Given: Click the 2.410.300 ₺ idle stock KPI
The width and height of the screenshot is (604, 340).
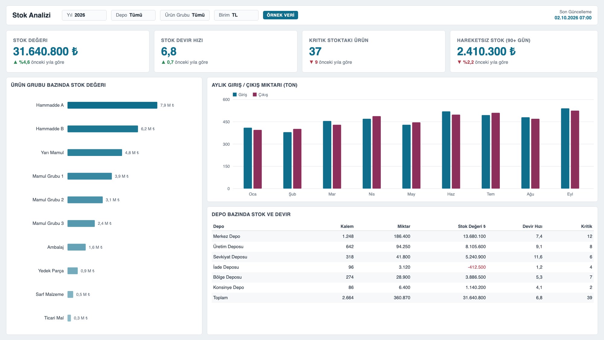Looking at the screenshot, I should coord(486,51).
